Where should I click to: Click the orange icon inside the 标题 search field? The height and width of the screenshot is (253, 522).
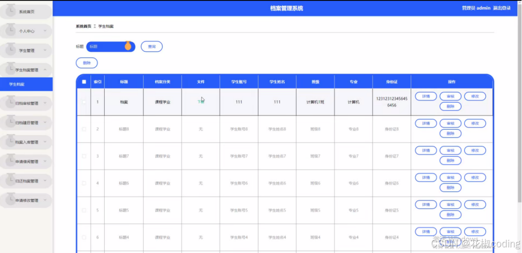[128, 46]
